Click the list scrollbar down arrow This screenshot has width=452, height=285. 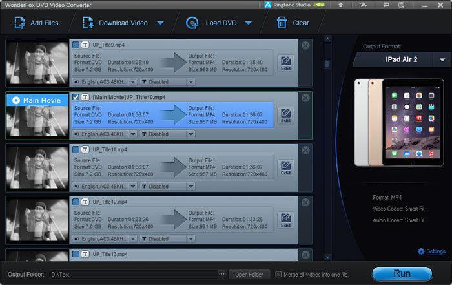coord(327,257)
